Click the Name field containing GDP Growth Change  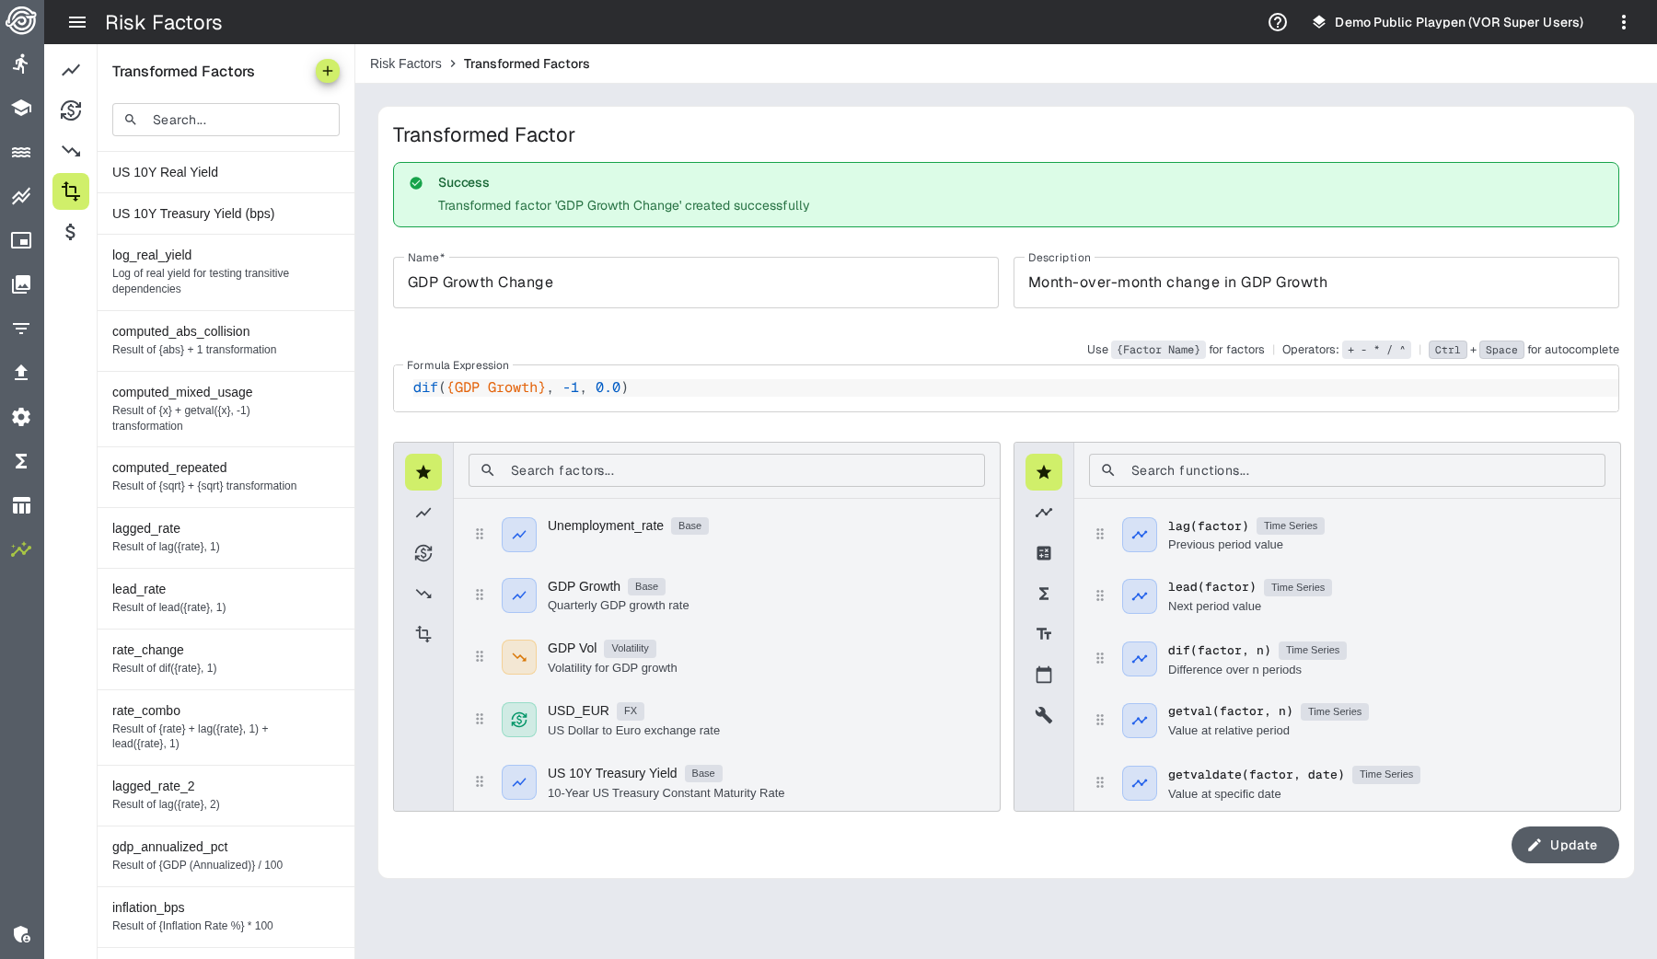click(695, 283)
